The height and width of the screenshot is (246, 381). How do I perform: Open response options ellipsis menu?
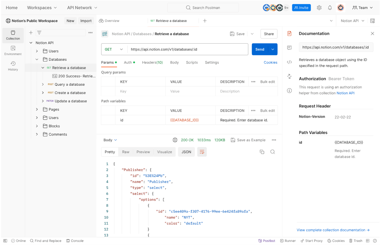point(274,140)
